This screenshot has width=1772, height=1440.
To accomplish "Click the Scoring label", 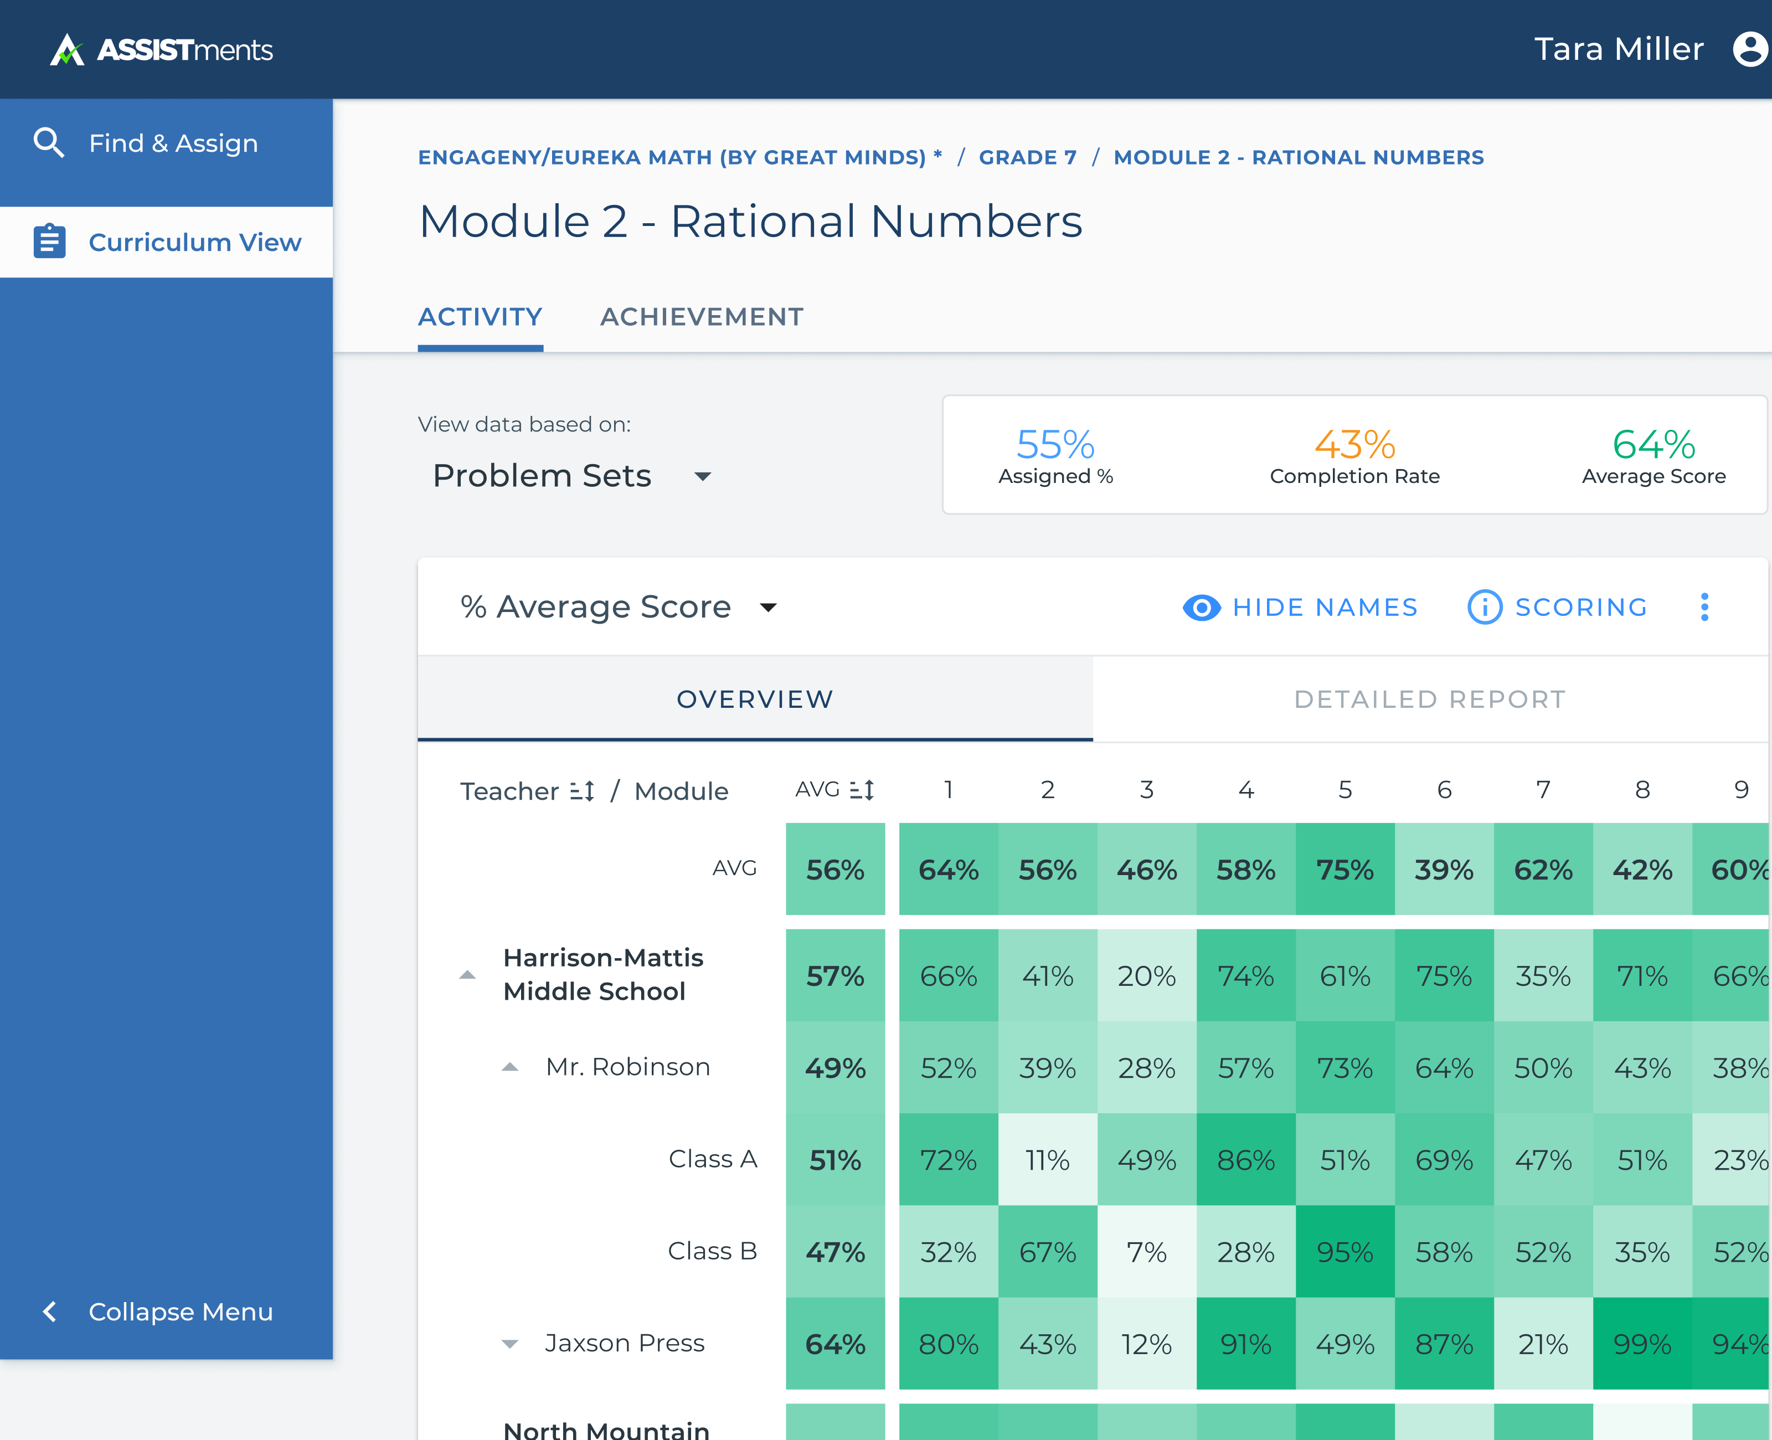I will pyautogui.click(x=1582, y=607).
